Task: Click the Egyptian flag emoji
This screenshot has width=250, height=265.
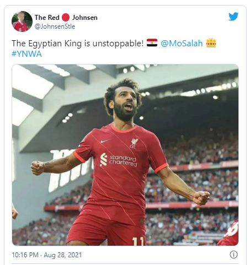Action: [152, 43]
